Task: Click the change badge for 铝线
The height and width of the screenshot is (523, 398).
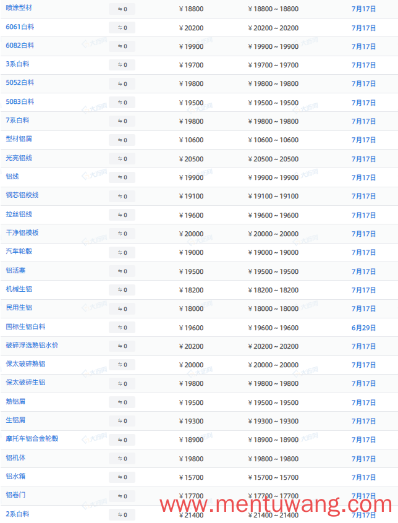Action: [122, 177]
